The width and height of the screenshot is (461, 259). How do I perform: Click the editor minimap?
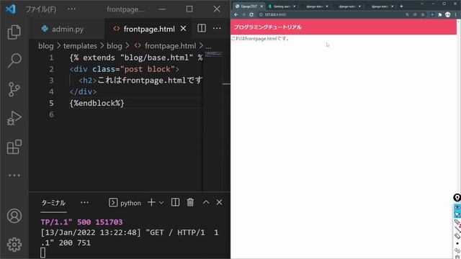point(214,54)
